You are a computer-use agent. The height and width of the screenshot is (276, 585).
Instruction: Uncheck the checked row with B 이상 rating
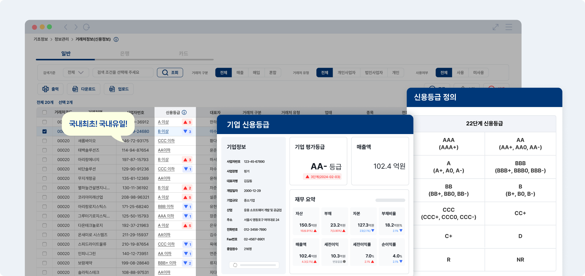point(45,131)
